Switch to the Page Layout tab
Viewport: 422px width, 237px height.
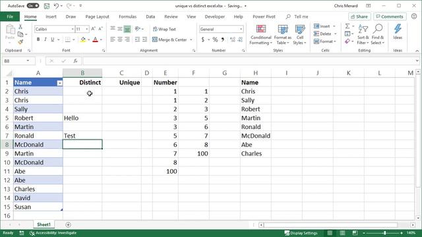[97, 16]
